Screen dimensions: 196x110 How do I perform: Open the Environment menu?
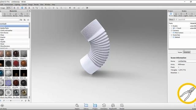click(x=9, y=5)
